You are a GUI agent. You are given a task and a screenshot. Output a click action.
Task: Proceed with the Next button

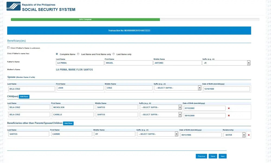(222, 156)
